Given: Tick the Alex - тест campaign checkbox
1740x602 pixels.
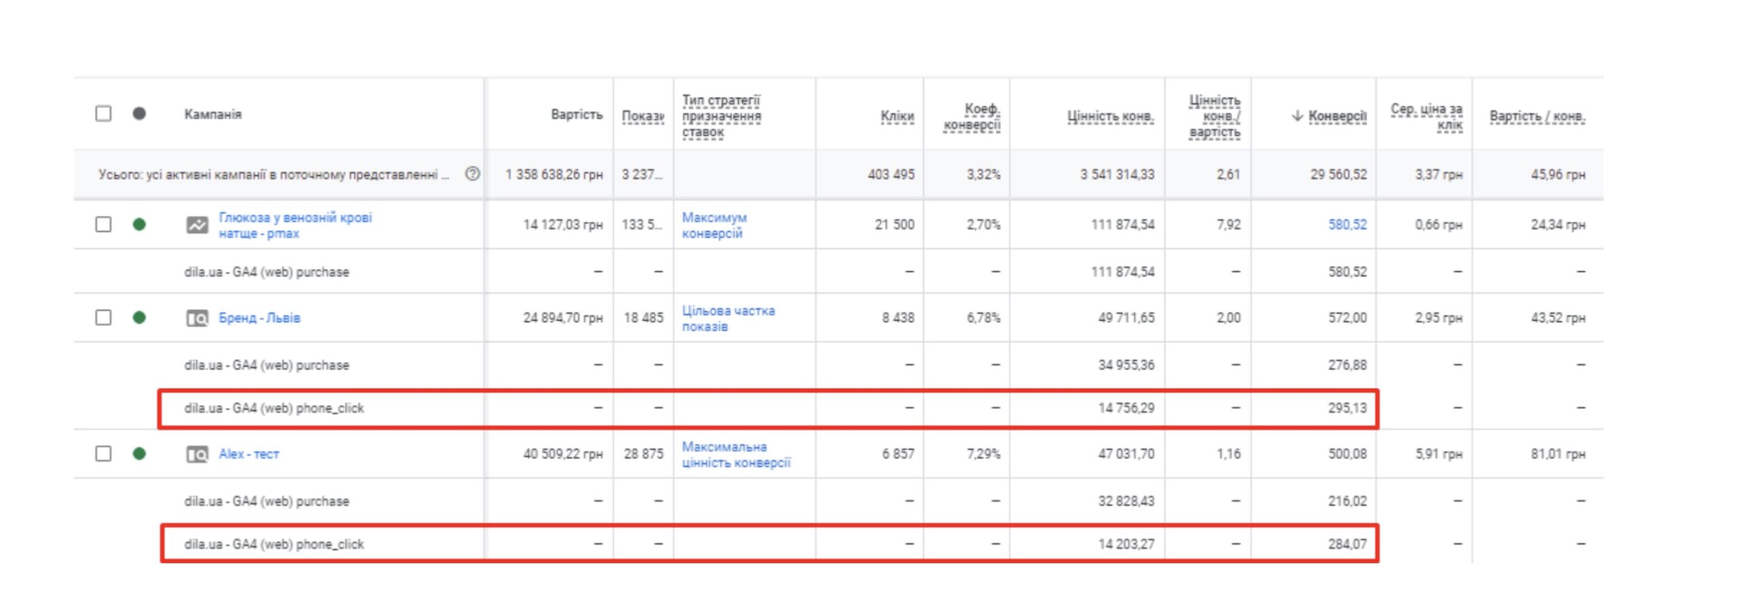Looking at the screenshot, I should click(x=103, y=453).
